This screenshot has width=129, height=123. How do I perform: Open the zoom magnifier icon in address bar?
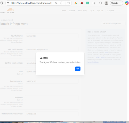tap(57, 3)
